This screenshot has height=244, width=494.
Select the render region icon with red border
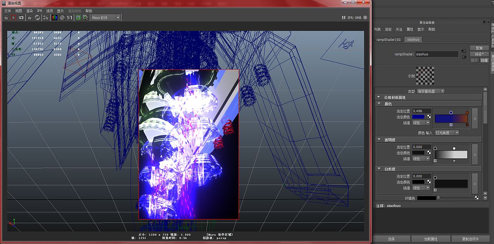14,17
